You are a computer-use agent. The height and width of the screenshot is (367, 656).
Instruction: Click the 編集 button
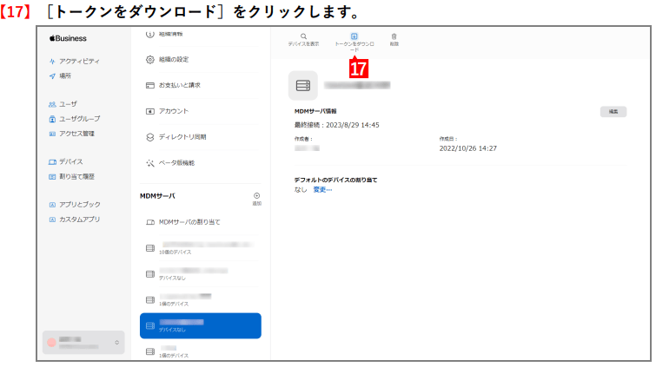[x=613, y=112]
